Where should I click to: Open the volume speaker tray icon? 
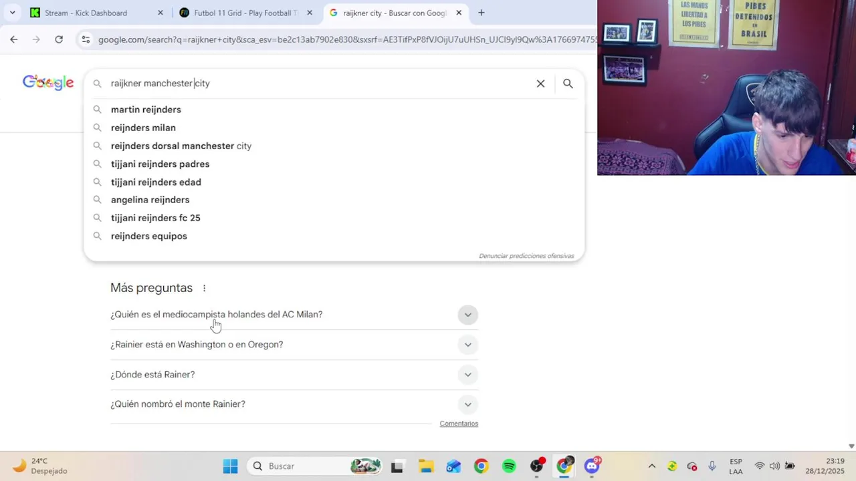click(x=774, y=466)
